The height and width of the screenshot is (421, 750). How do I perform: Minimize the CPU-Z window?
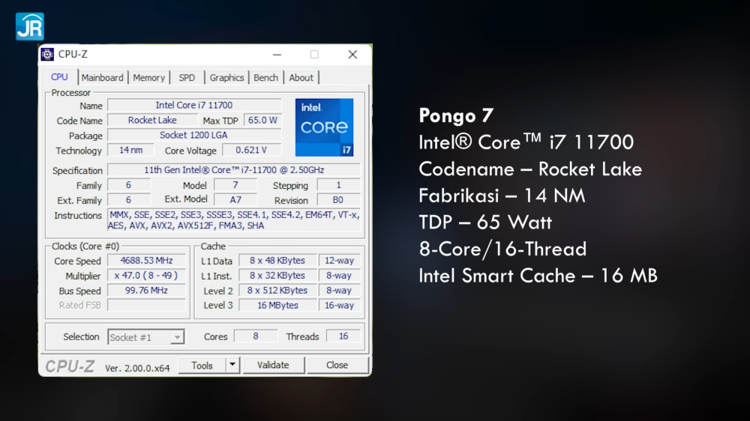coord(277,55)
